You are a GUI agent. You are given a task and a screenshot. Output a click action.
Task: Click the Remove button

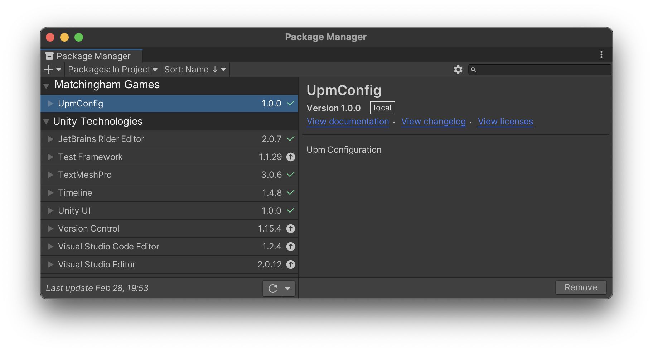581,287
